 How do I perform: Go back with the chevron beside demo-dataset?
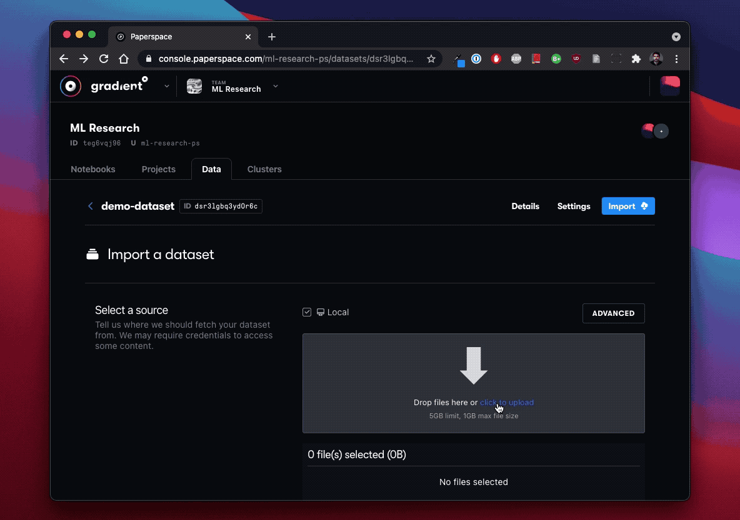91,206
